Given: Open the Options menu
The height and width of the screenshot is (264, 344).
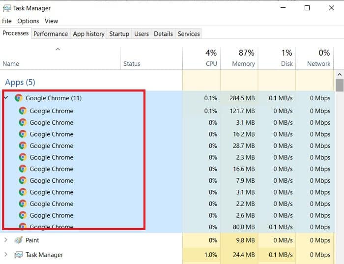Looking at the screenshot, I should click(x=28, y=21).
